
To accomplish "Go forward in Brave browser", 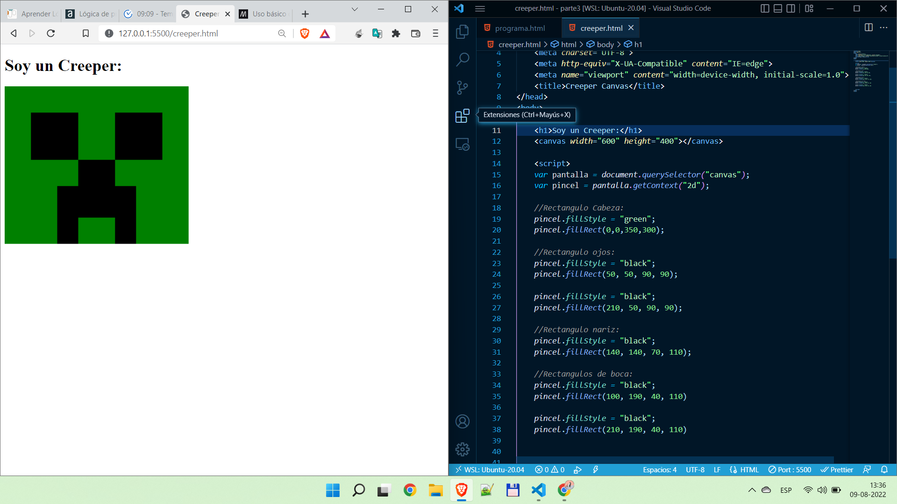I will pos(32,33).
